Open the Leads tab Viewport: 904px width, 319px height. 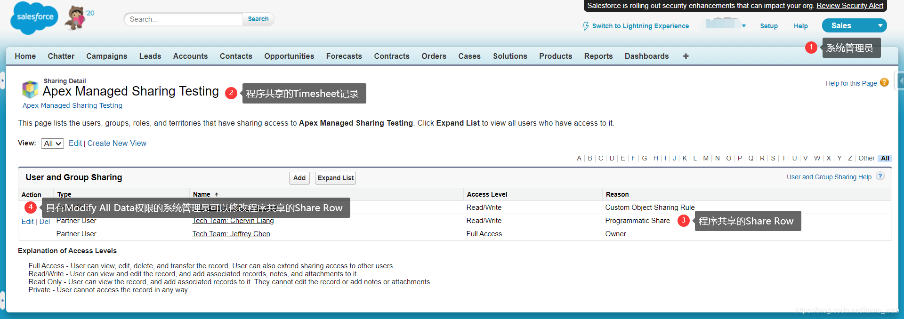[150, 56]
